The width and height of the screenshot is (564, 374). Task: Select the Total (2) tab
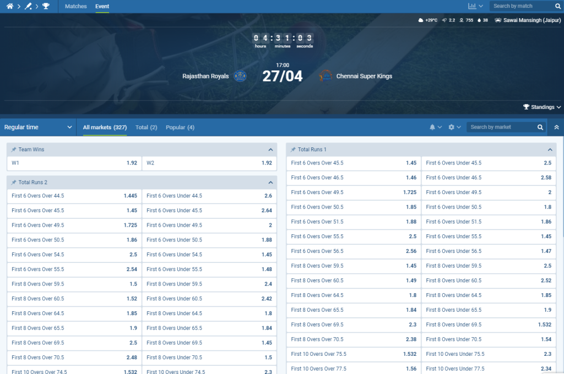tap(147, 127)
